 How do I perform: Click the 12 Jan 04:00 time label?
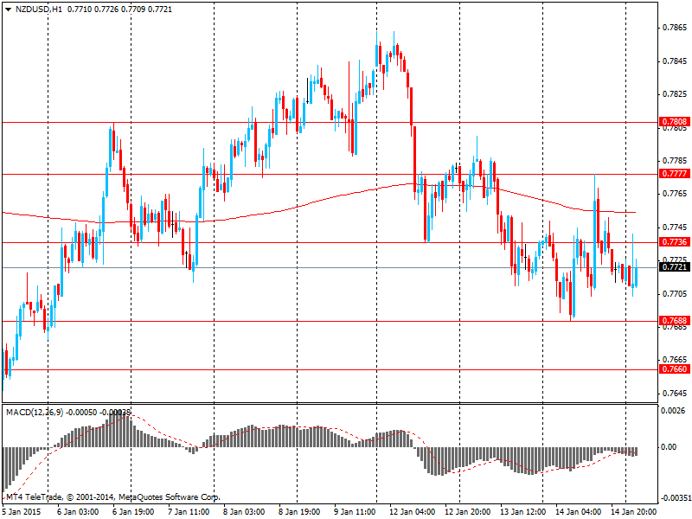coord(412,511)
